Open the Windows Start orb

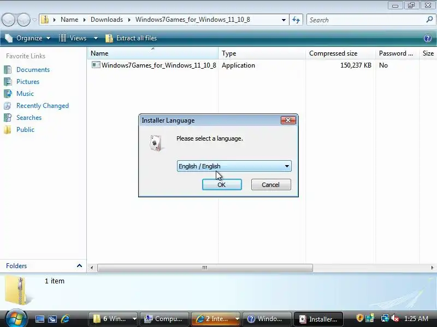click(16, 319)
